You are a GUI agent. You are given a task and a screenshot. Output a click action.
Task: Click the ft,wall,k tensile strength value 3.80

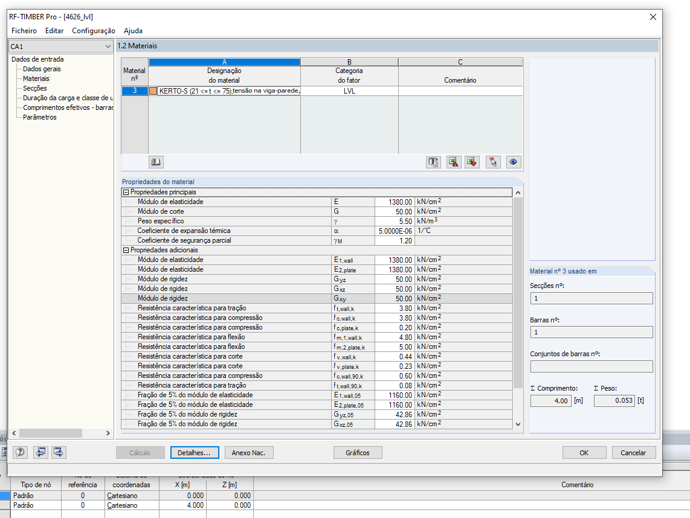point(395,309)
